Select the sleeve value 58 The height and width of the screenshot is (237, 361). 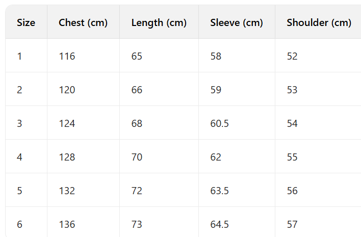(x=216, y=56)
